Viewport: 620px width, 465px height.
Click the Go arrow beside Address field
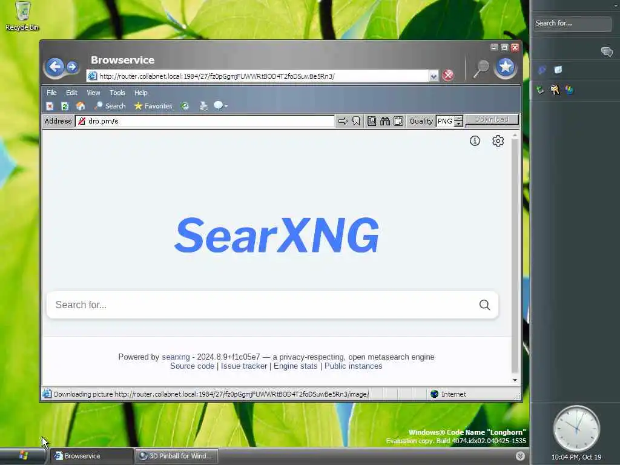343,121
